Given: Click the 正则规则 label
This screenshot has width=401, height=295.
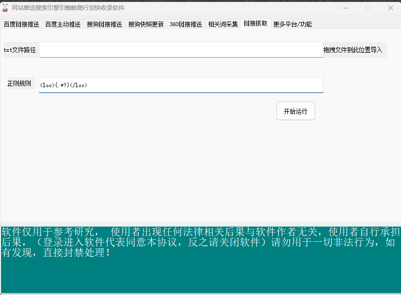Looking at the screenshot, I should click(x=19, y=84).
